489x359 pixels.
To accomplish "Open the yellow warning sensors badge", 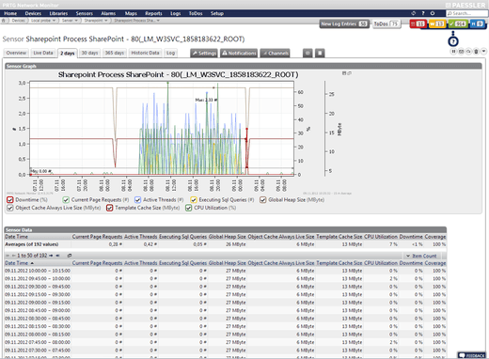I will point(436,23).
